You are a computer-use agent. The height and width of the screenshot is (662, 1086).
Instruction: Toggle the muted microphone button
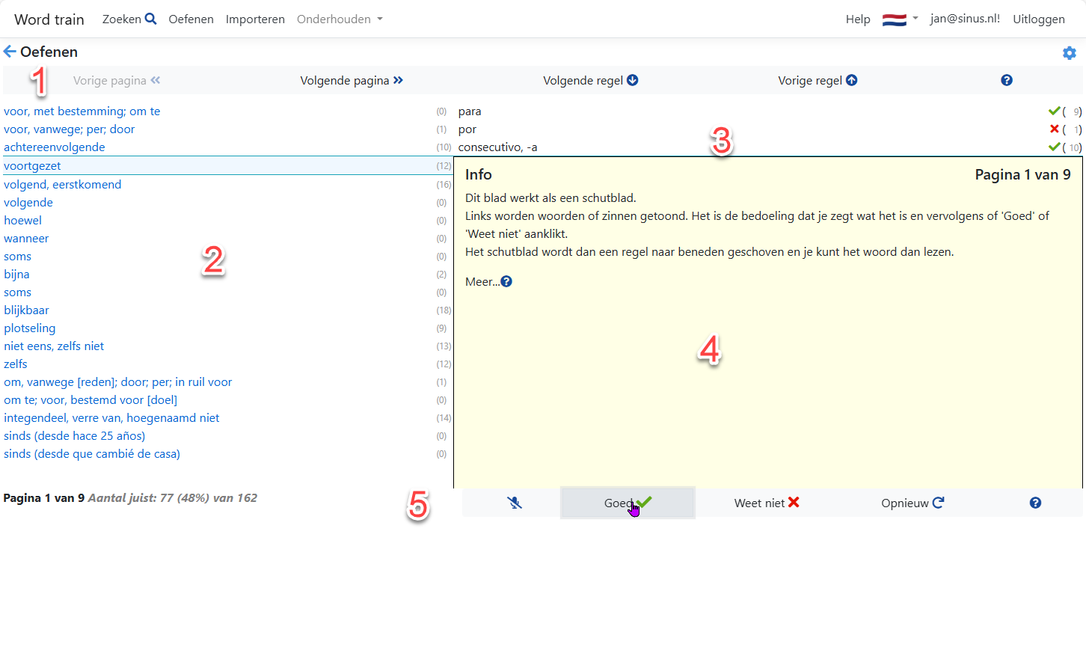click(514, 503)
